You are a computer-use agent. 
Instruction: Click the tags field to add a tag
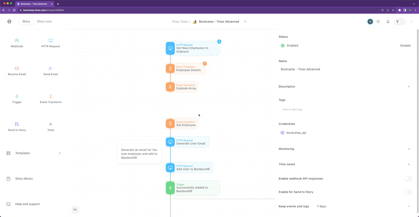(x=345, y=109)
